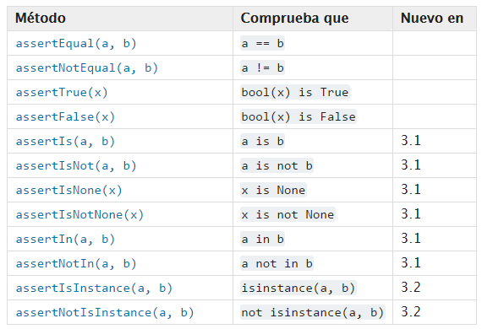The image size is (482, 329).
Task: Click the assertIsInstance(a, b) link
Action: (94, 289)
